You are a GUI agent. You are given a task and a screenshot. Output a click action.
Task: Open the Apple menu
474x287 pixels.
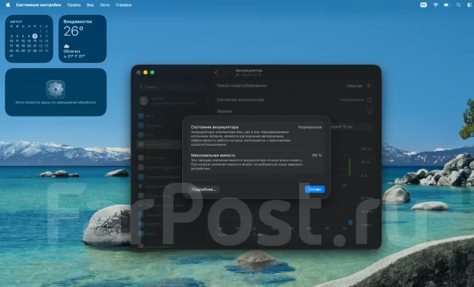click(x=8, y=5)
